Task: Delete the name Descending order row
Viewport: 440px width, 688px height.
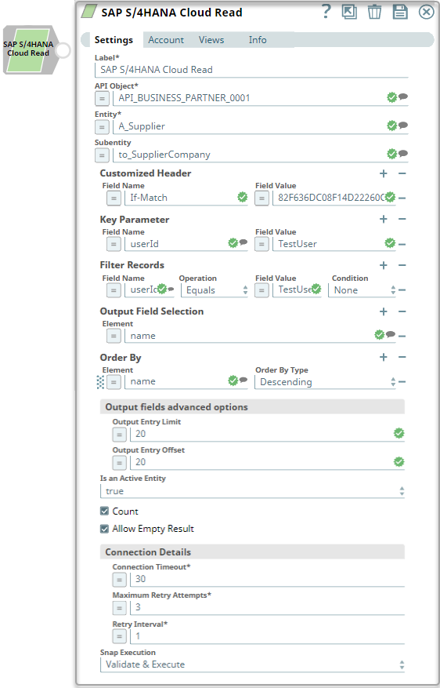Action: tap(402, 382)
